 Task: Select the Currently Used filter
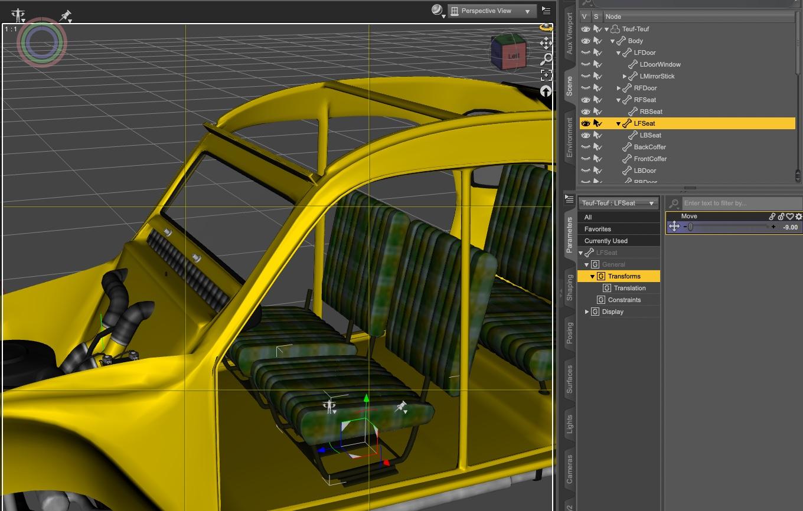606,241
